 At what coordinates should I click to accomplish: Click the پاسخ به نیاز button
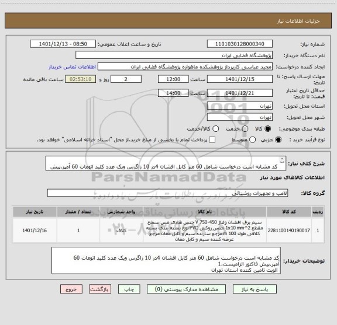[x=255, y=289]
